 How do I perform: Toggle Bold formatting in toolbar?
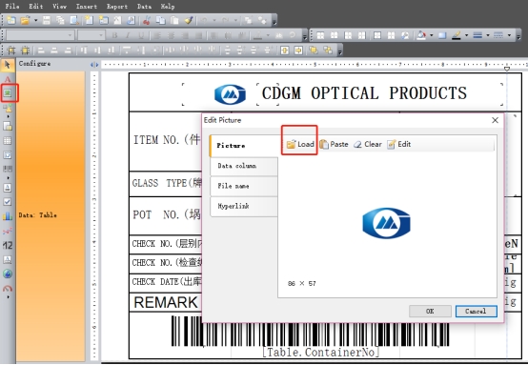coord(114,35)
